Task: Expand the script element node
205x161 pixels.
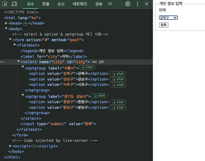Action: point(10,146)
